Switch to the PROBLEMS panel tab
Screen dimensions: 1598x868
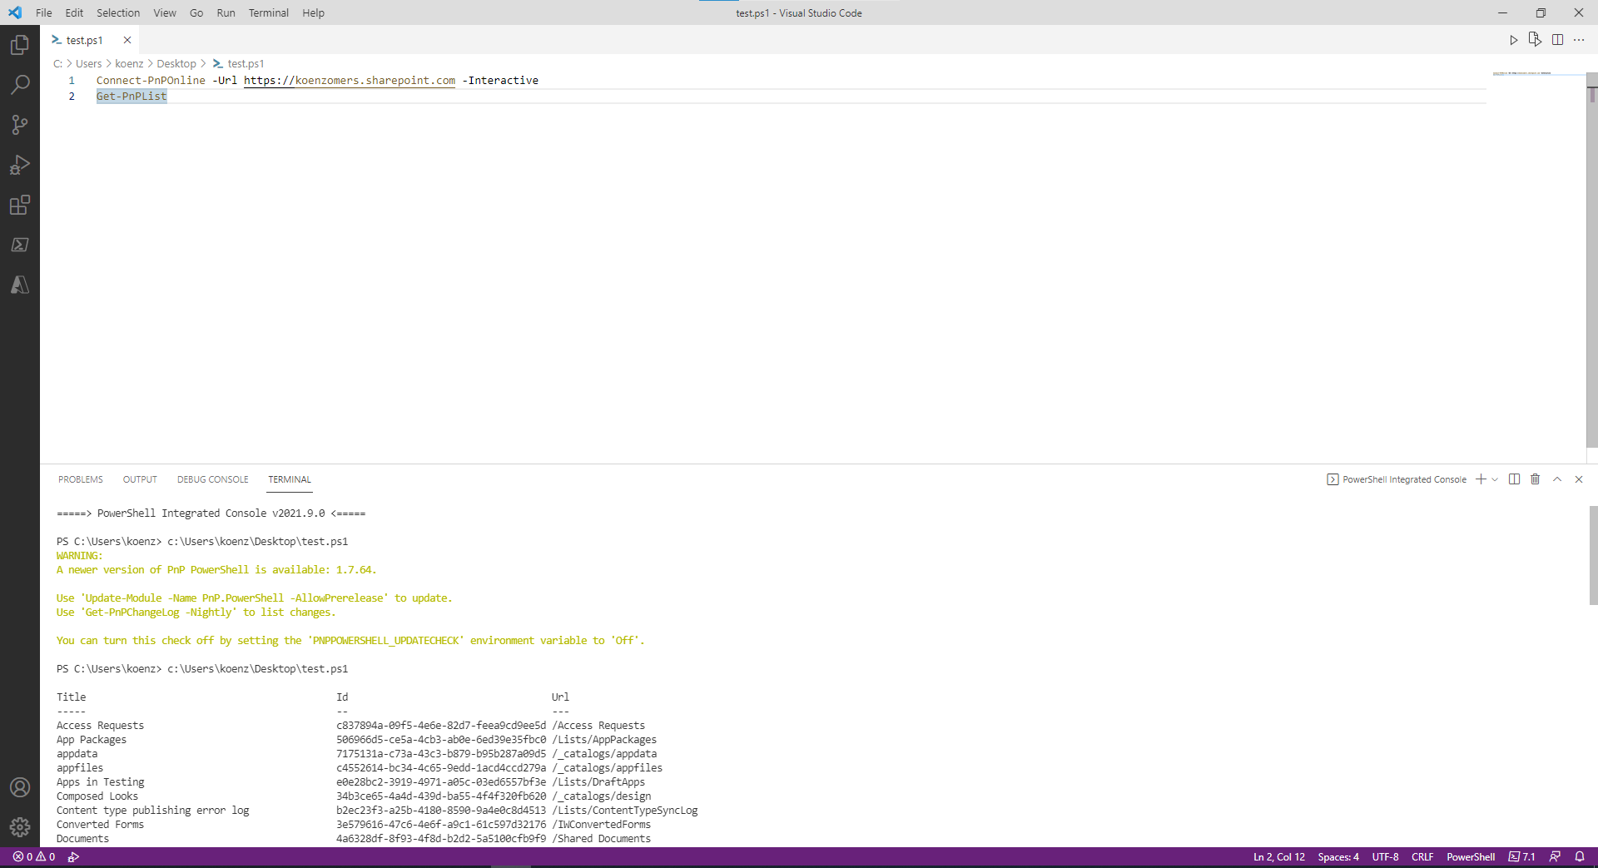[x=81, y=479]
